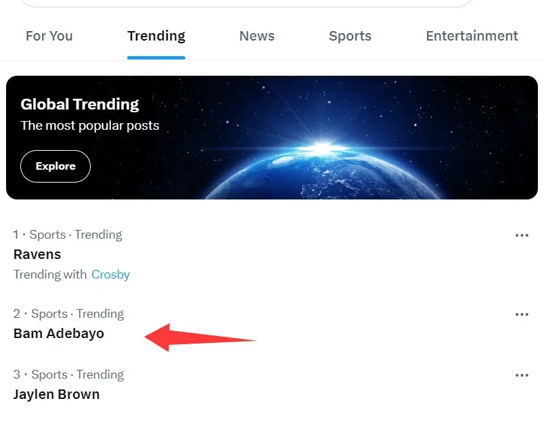Switch to the Entertainment tab
The height and width of the screenshot is (428, 544).
click(x=472, y=37)
